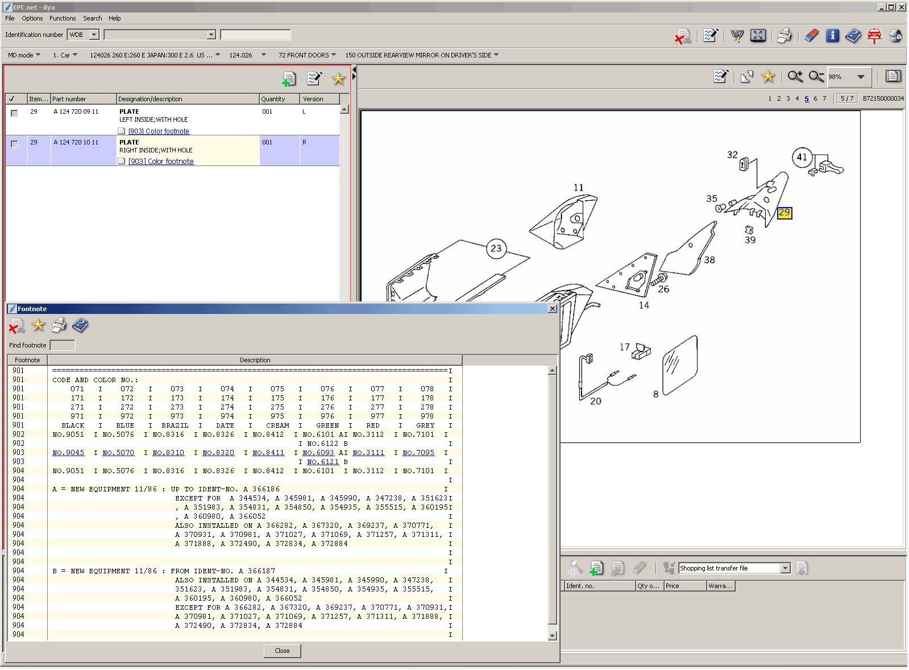Click the NO.7095 footnote link

tap(418, 453)
